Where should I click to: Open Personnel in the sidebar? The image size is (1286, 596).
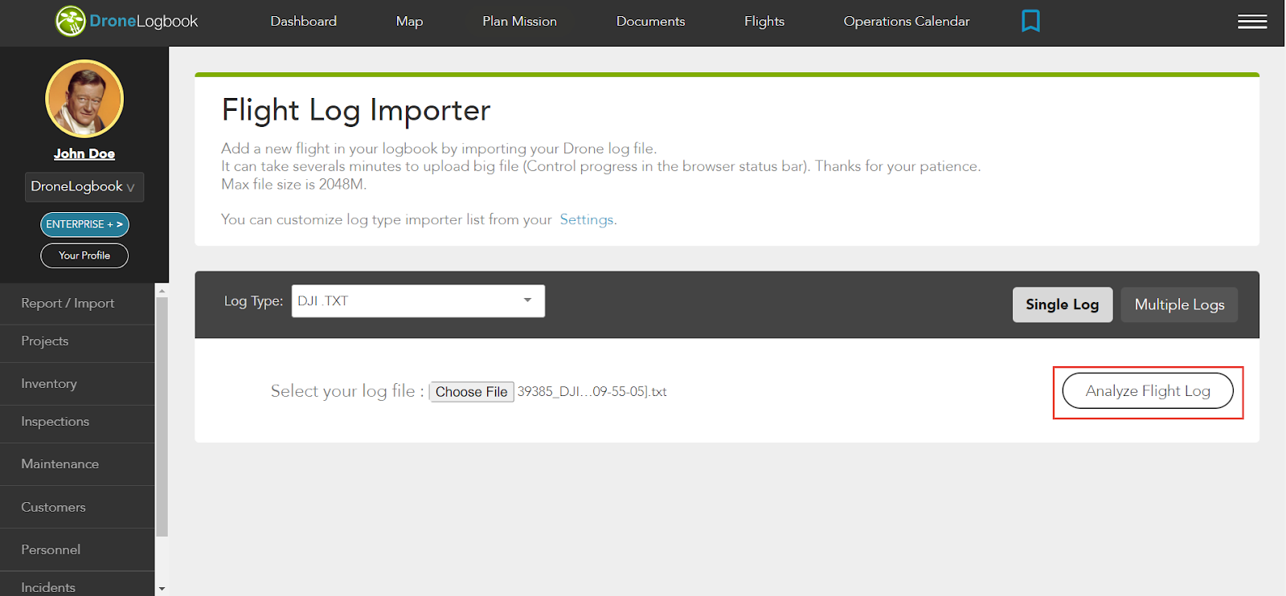[77, 549]
